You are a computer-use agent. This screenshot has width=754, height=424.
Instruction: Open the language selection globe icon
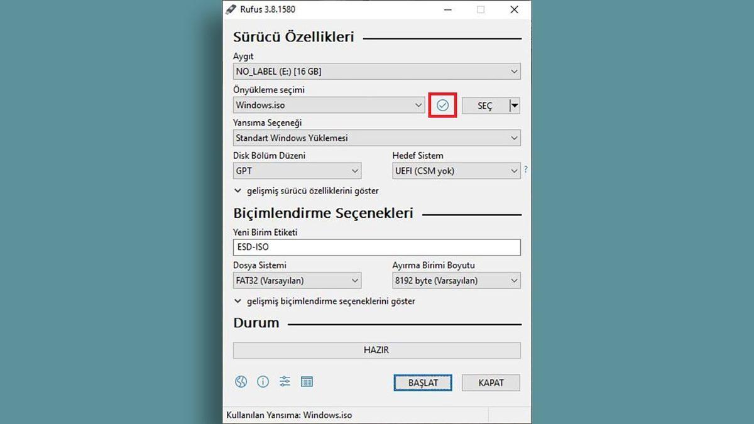(x=241, y=381)
